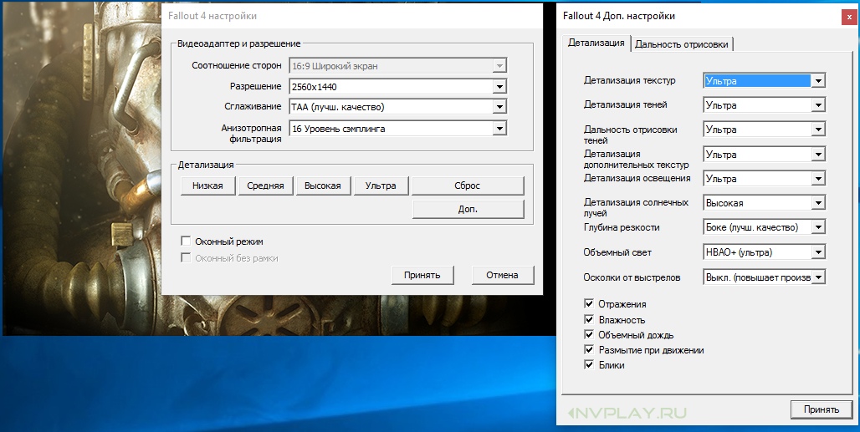The width and height of the screenshot is (860, 432).
Task: Click the Сброс button
Action: 468,186
